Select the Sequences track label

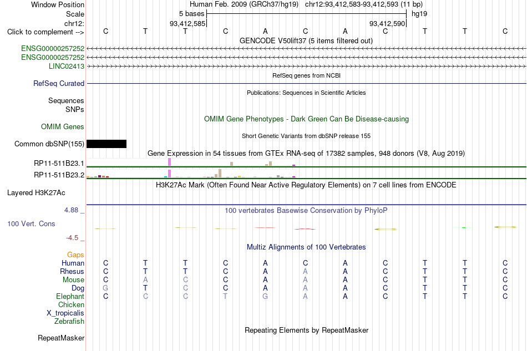tap(66, 100)
